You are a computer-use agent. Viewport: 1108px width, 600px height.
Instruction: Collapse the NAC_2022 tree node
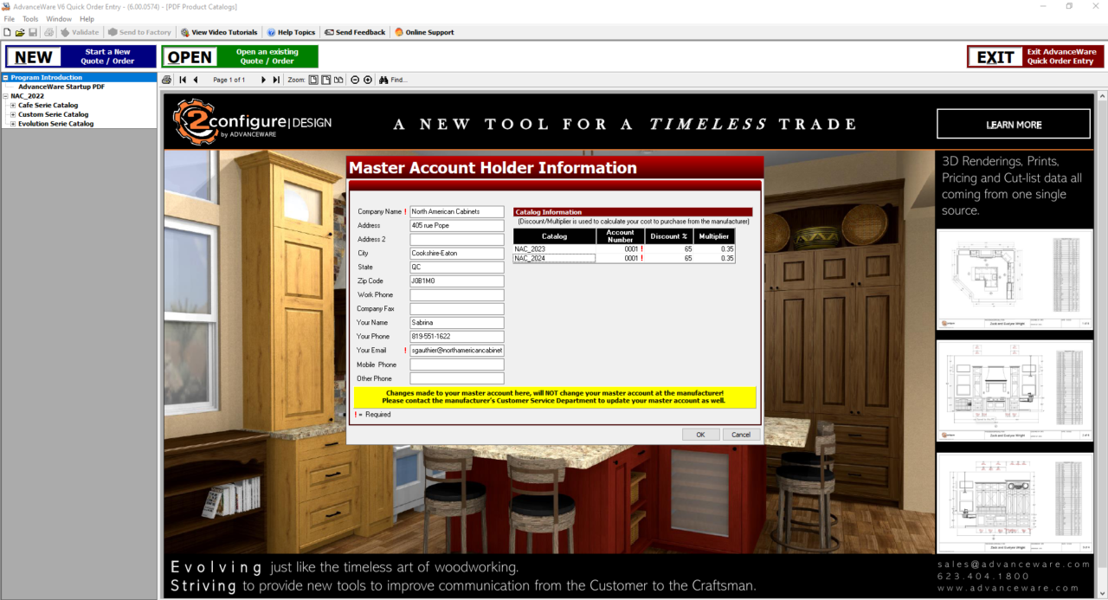(6, 95)
